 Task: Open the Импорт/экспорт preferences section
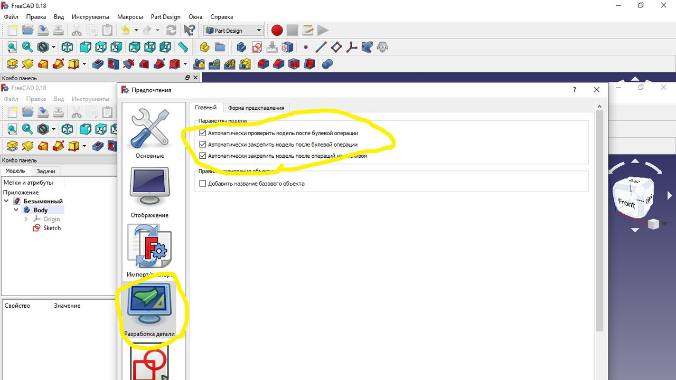(149, 251)
